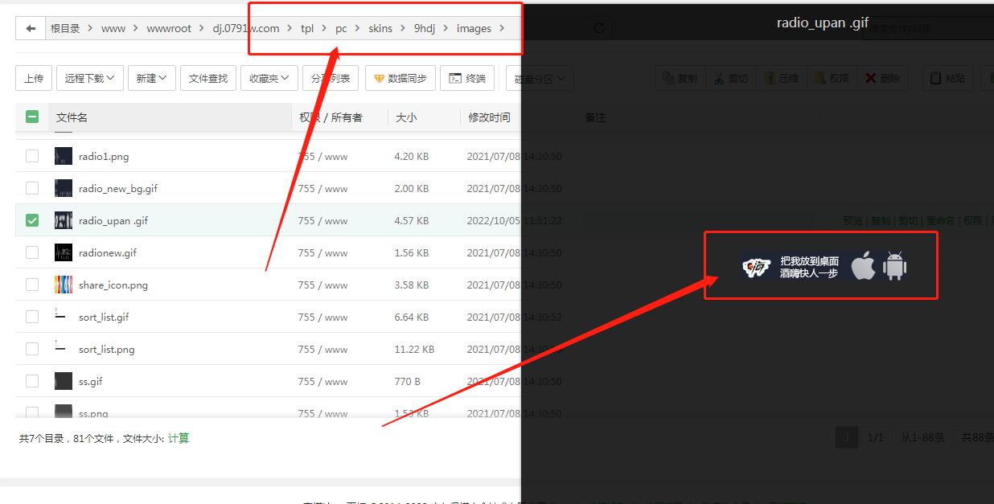Open the 终端 terminal button
This screenshot has width=994, height=504.
[467, 78]
